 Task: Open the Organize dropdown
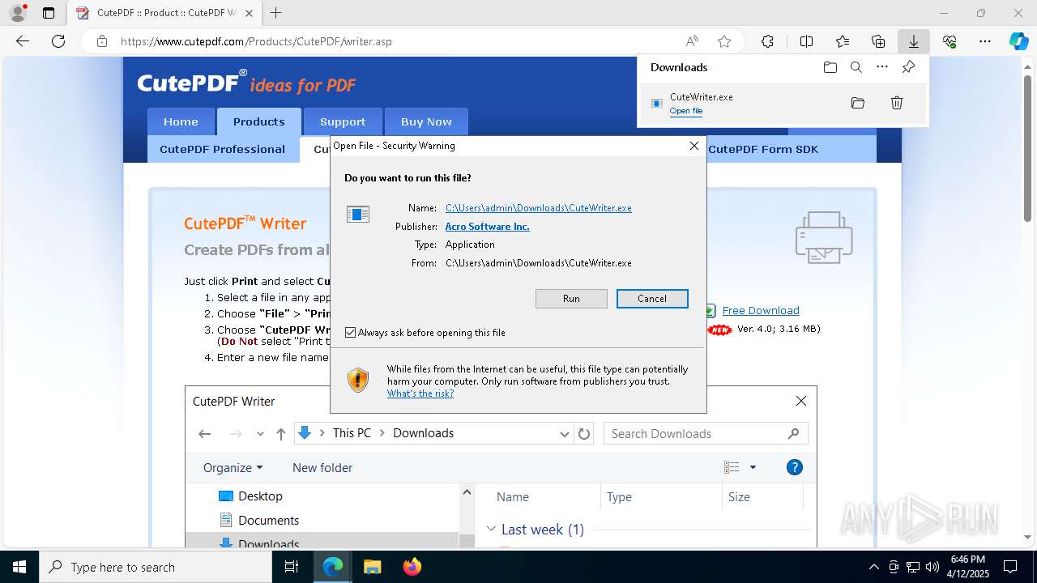click(233, 467)
